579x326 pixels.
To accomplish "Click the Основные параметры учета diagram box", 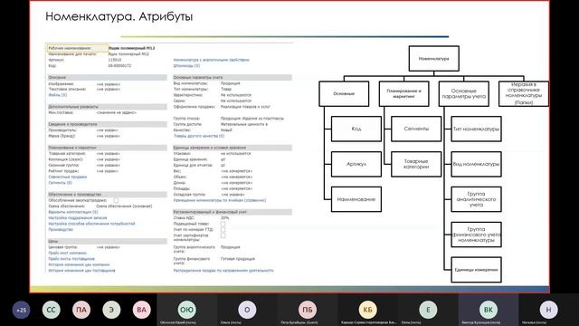I will click(464, 94).
